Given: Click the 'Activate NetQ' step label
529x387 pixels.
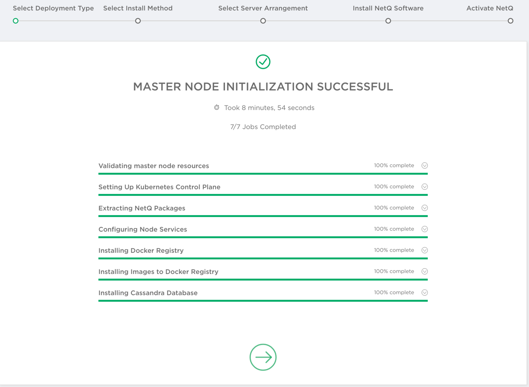Looking at the screenshot, I should 489,8.
